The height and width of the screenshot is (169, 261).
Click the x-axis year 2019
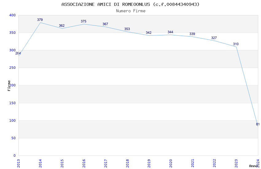click(x=149, y=163)
